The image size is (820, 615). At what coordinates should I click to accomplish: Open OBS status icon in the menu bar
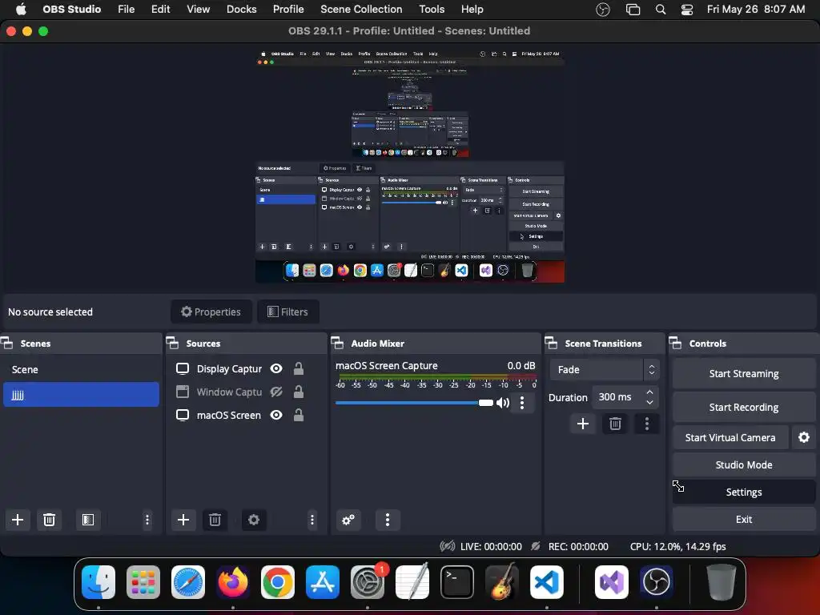pos(603,10)
